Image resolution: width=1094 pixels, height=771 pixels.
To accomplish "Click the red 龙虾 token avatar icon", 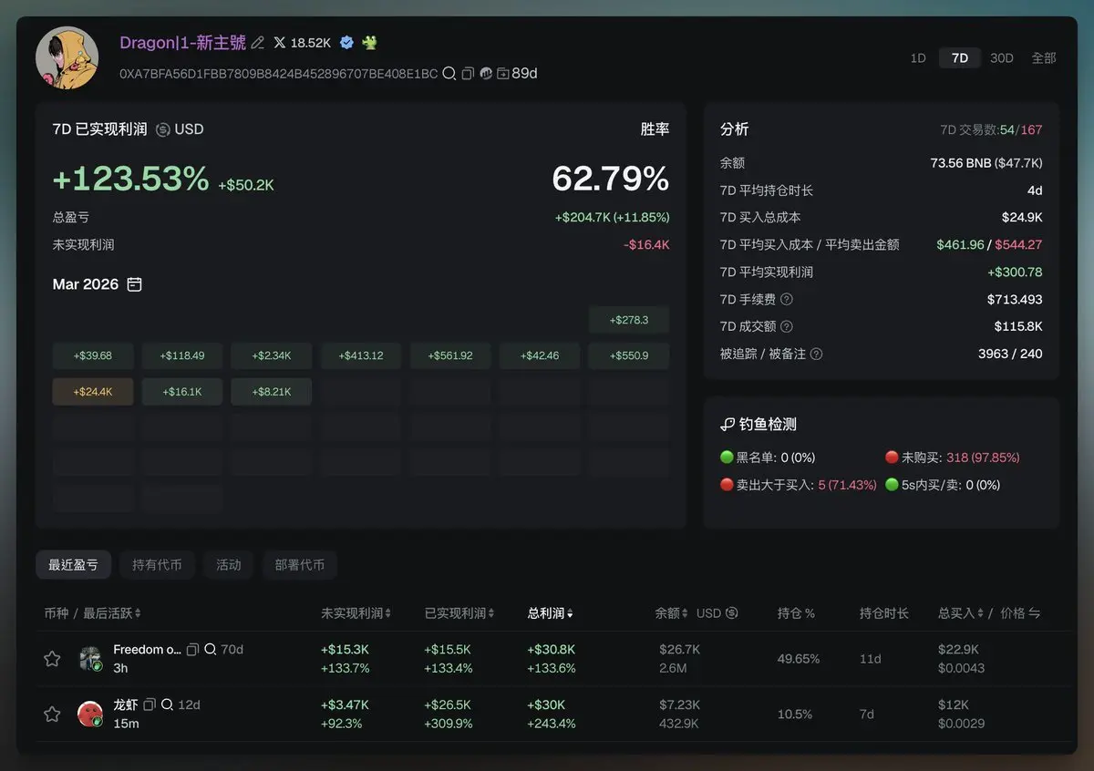I will [x=90, y=714].
